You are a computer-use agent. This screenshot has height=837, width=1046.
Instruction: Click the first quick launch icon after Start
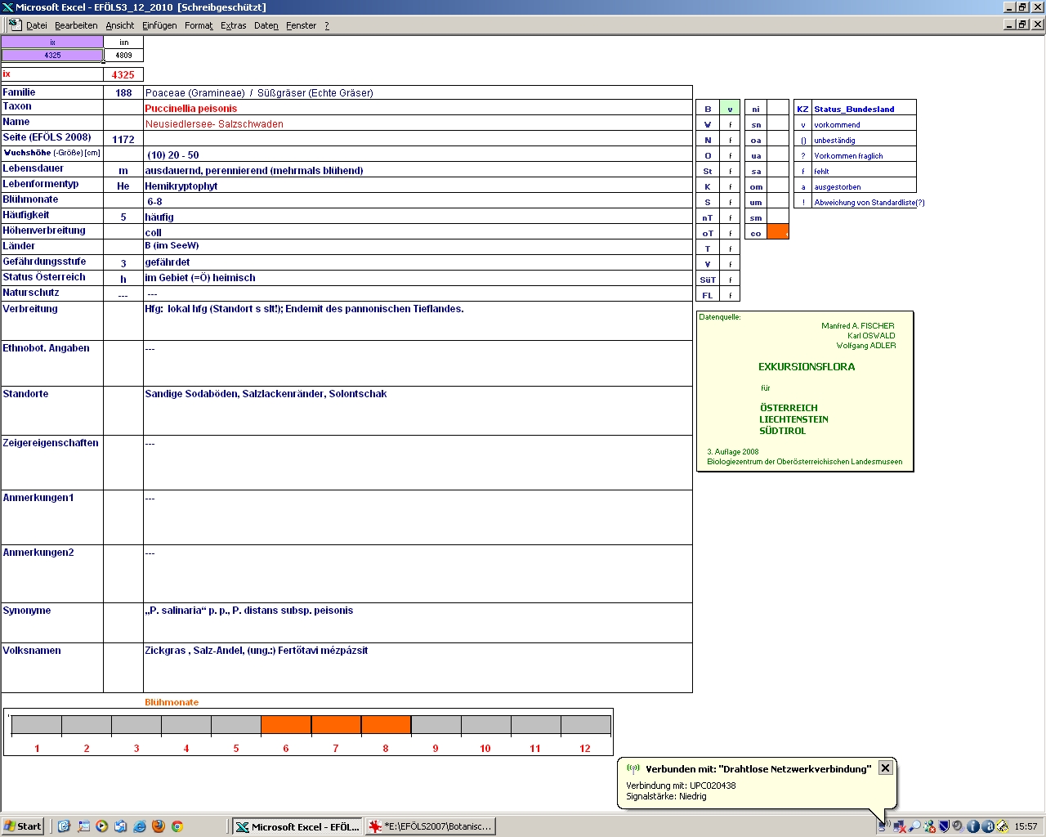click(x=64, y=826)
